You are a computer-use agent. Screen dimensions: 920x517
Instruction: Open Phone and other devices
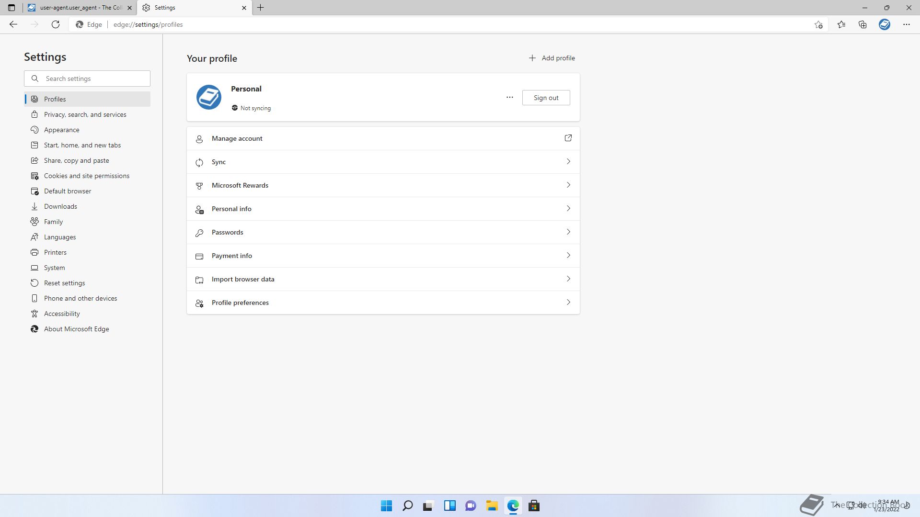click(87, 298)
